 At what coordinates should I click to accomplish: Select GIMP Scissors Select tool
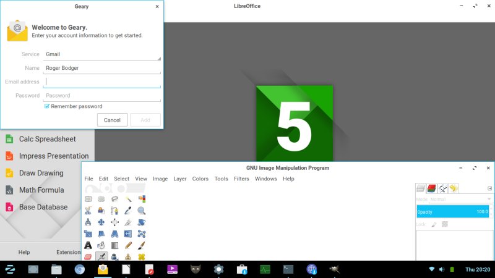[x=88, y=211]
